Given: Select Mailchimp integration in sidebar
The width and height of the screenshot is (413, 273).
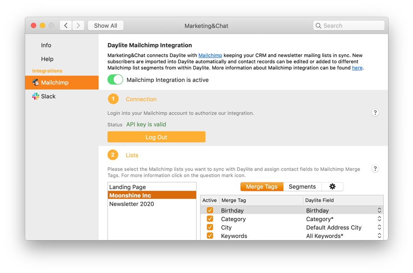Looking at the screenshot, I should [62, 83].
